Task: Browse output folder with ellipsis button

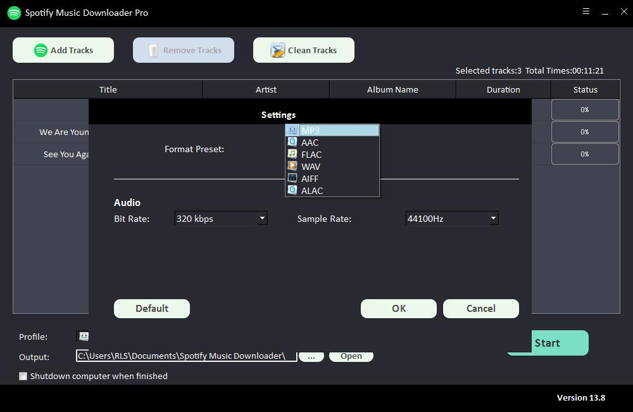Action: point(311,356)
